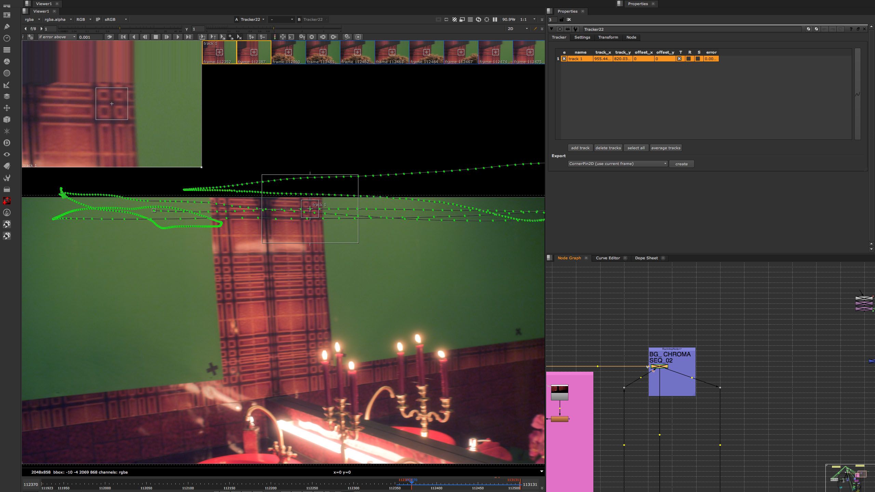Click remove keyframe tracker icon

click(262, 37)
